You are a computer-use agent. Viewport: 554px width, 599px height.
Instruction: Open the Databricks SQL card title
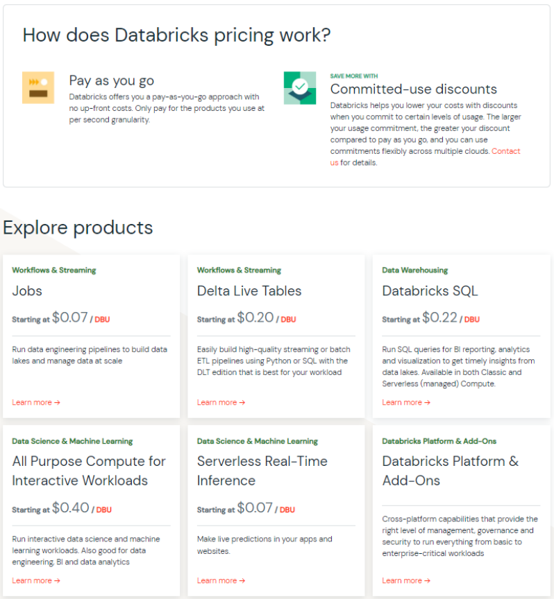(430, 290)
